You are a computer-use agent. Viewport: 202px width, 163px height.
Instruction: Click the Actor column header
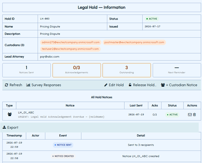point(35,136)
